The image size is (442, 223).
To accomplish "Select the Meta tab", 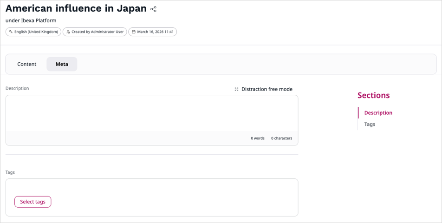I will [x=62, y=64].
